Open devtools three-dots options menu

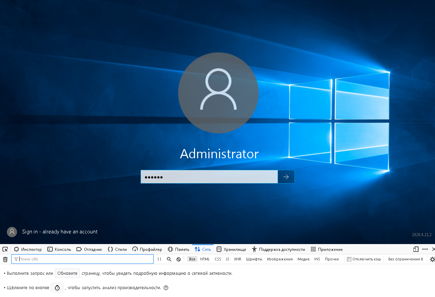[x=425, y=249]
